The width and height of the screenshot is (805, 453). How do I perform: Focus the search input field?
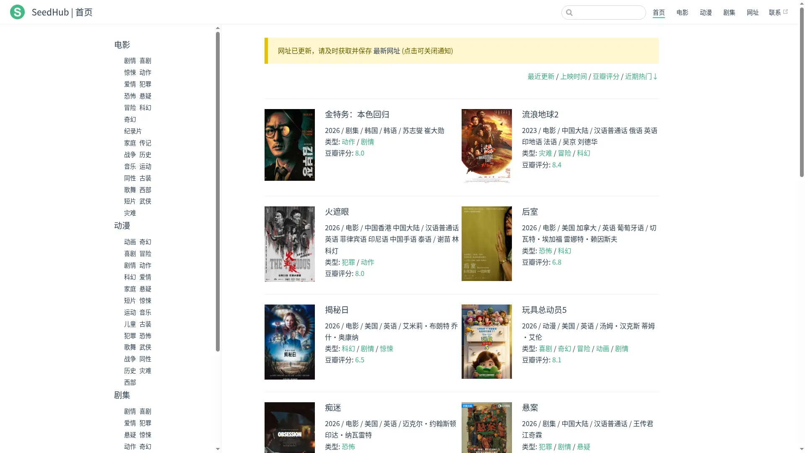[x=603, y=13]
